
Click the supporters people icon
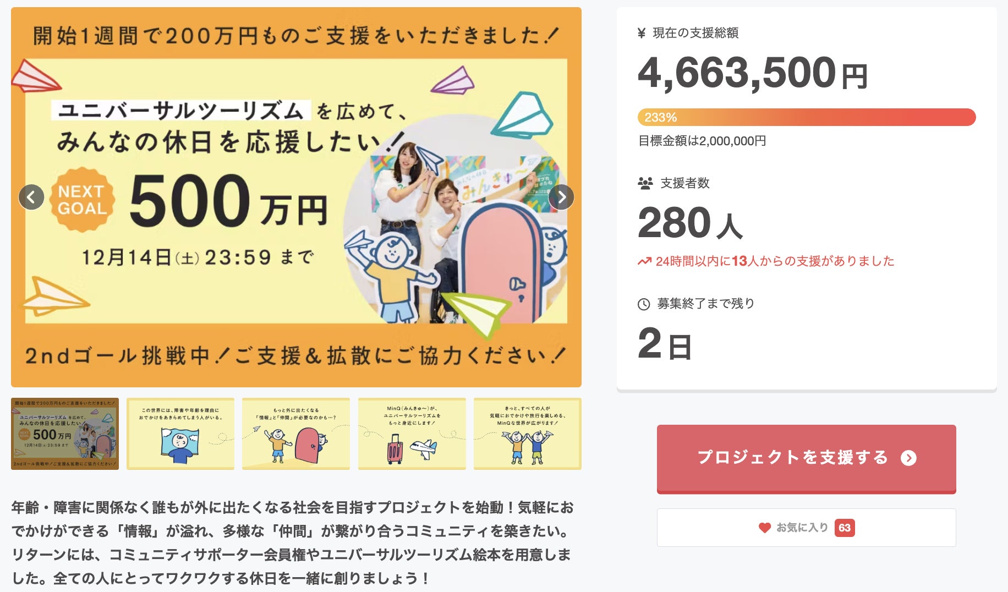645,183
